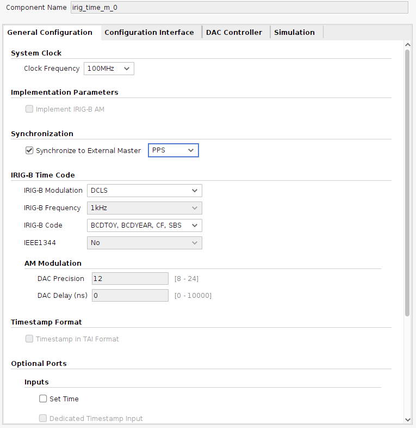Viewport: 416px width, 428px height.
Task: Open the IRIG-B Code dropdown
Action: point(145,225)
